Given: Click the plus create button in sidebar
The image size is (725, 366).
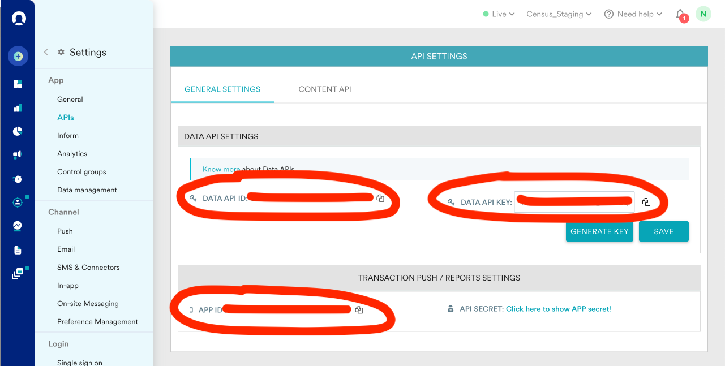Looking at the screenshot, I should 18,56.
